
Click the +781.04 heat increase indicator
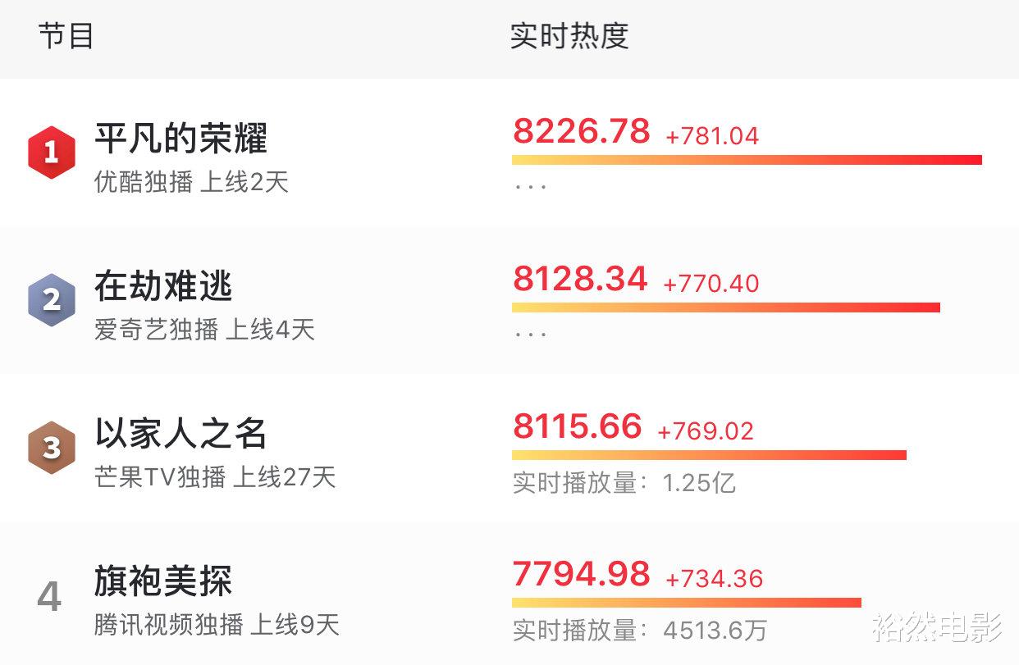click(x=712, y=135)
